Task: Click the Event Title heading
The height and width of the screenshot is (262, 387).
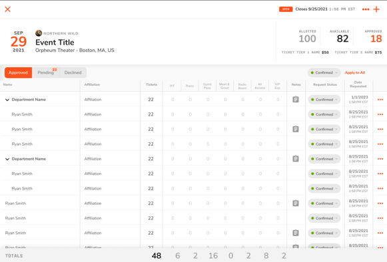Action: tap(55, 43)
